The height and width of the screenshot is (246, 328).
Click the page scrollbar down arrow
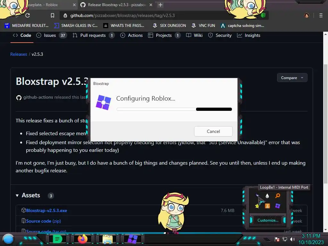tap(325, 230)
